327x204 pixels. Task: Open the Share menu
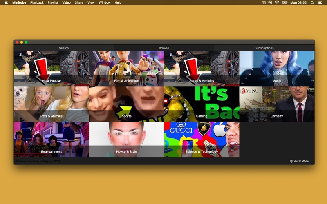[x=79, y=2]
